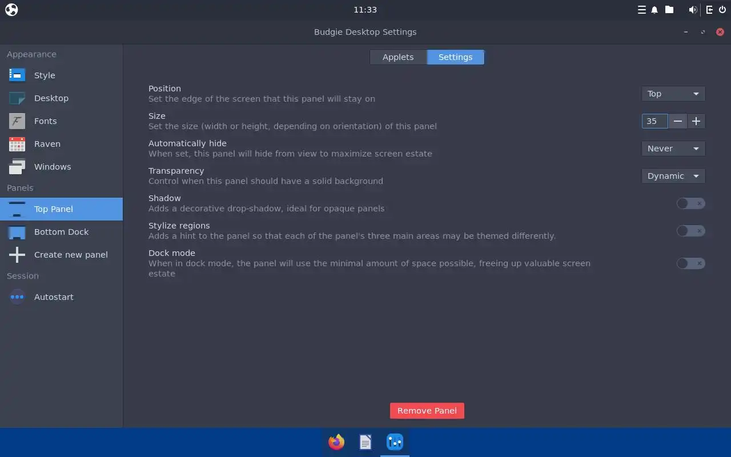
Task: Click the Bottom Dock icon
Action: pyautogui.click(x=17, y=232)
